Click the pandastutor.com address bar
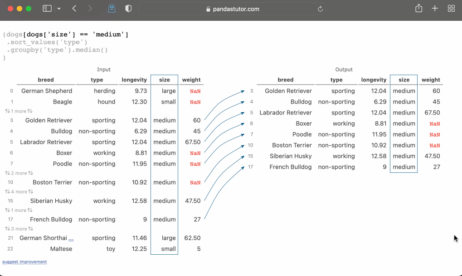This screenshot has height=276, width=462. pyautogui.click(x=232, y=8)
